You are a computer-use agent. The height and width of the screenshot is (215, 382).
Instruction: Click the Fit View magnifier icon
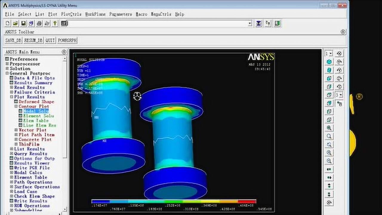(329, 128)
